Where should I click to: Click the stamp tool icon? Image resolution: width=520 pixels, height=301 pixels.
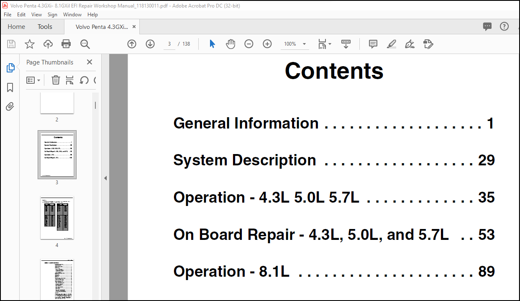point(428,44)
